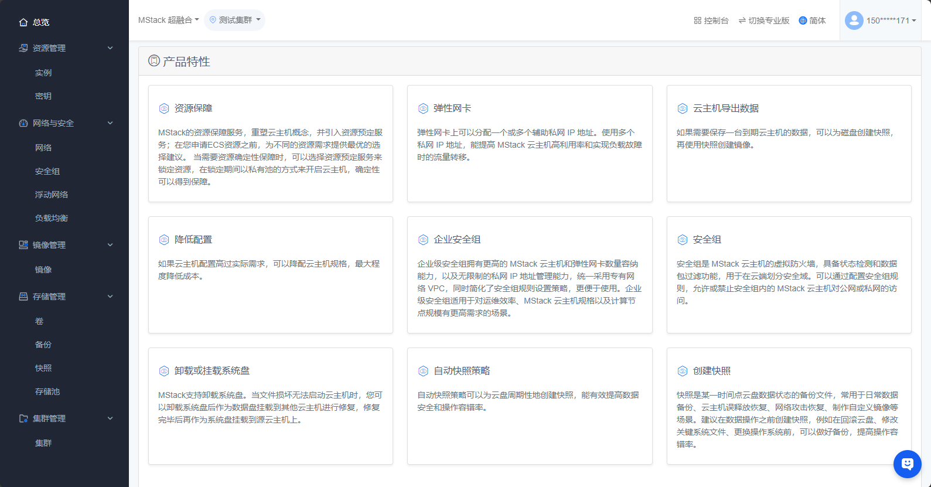The width and height of the screenshot is (931, 487).
Task: Click the 存储管理 sidebar icon
Action: [23, 297]
